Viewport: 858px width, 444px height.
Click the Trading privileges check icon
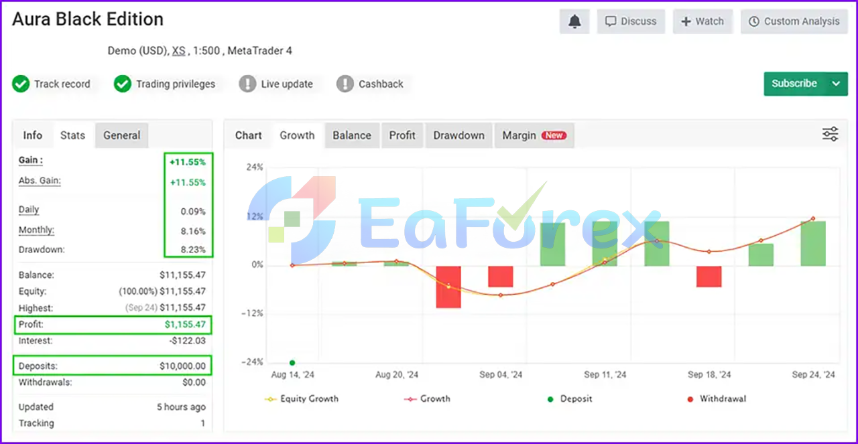pyautogui.click(x=122, y=84)
